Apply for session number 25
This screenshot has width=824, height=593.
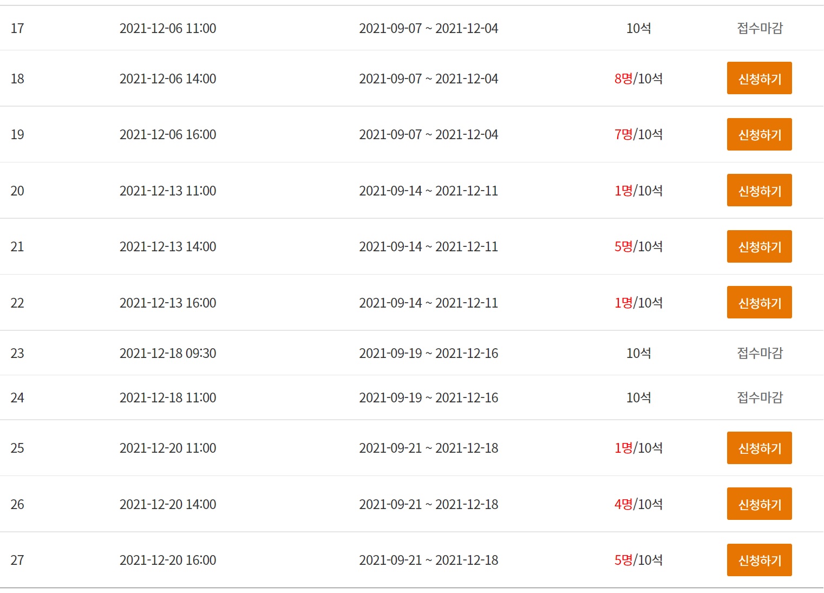(759, 448)
